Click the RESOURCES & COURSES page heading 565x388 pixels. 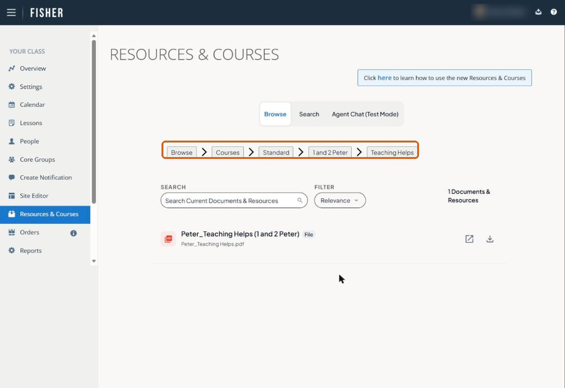194,55
